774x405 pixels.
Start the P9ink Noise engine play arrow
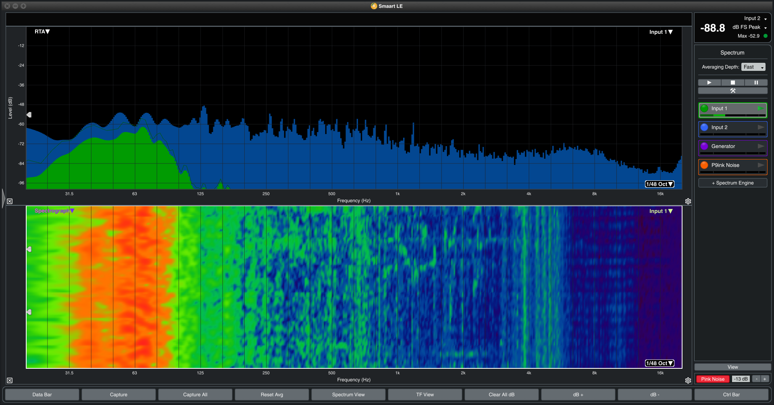click(x=761, y=165)
